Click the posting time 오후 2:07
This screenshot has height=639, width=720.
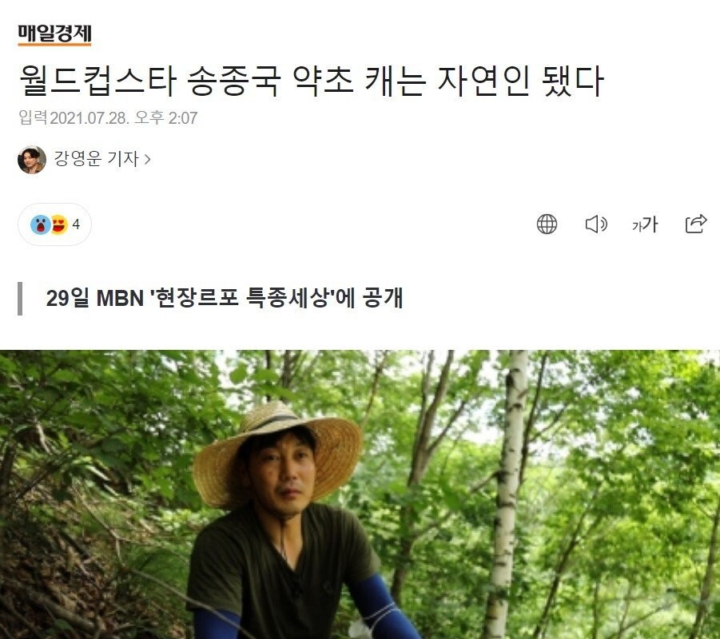coord(165,118)
